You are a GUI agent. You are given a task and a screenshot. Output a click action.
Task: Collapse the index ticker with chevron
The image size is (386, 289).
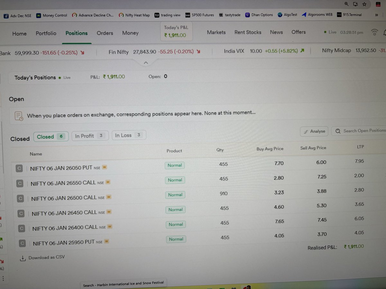pyautogui.click(x=146, y=63)
